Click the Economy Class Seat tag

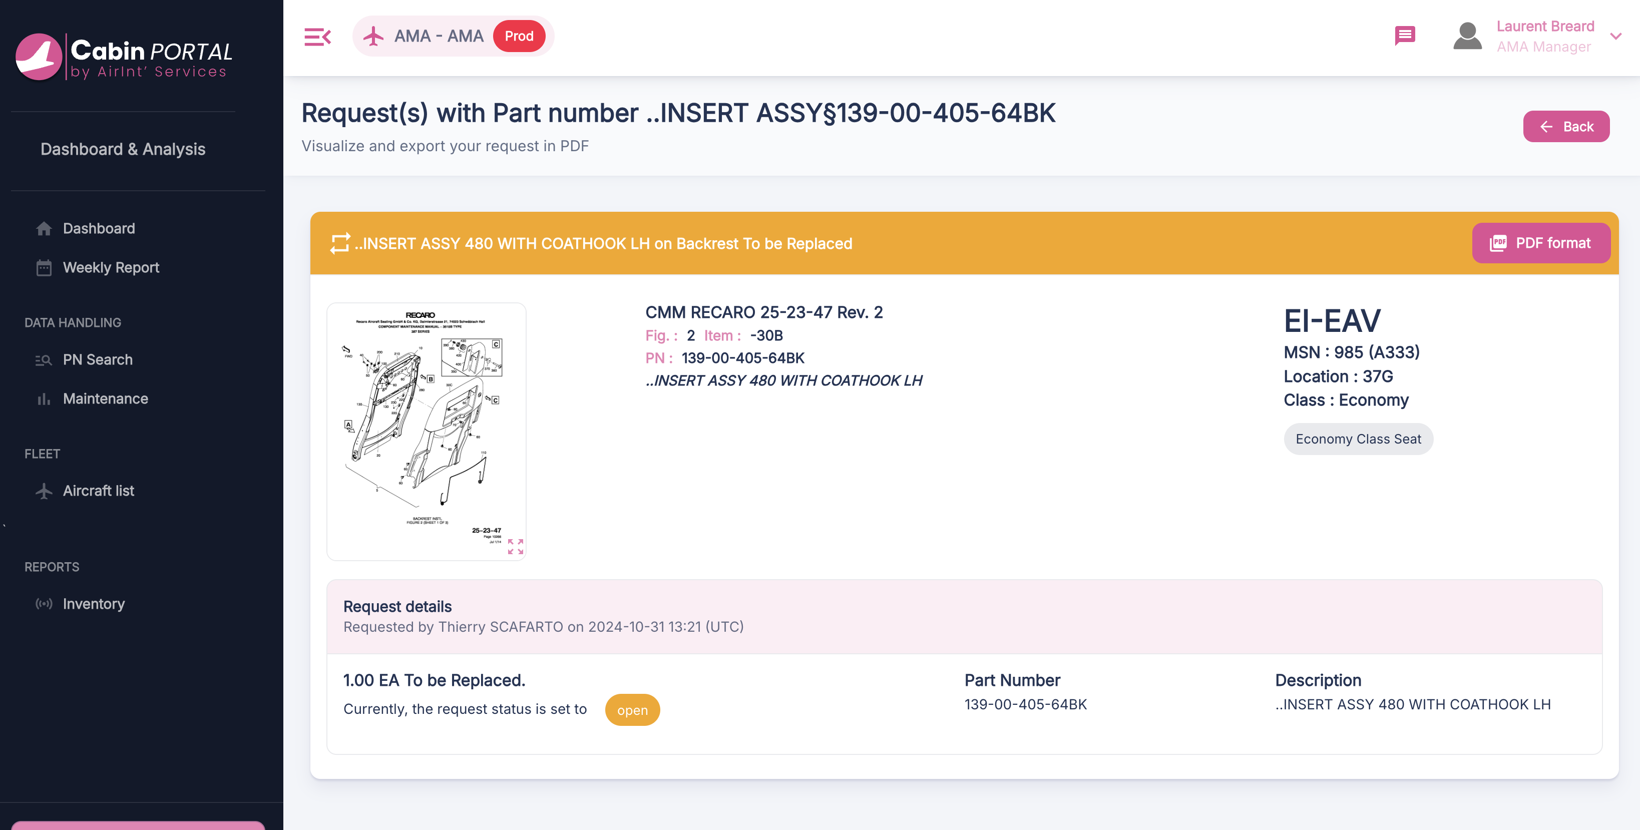click(x=1357, y=439)
